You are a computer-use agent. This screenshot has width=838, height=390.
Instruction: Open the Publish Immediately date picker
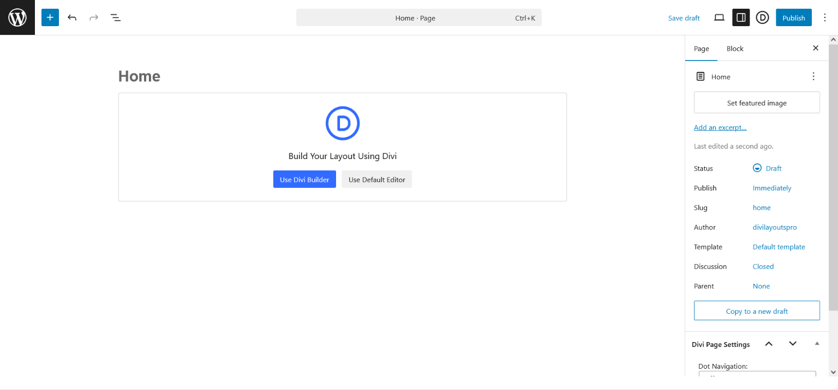coord(772,188)
